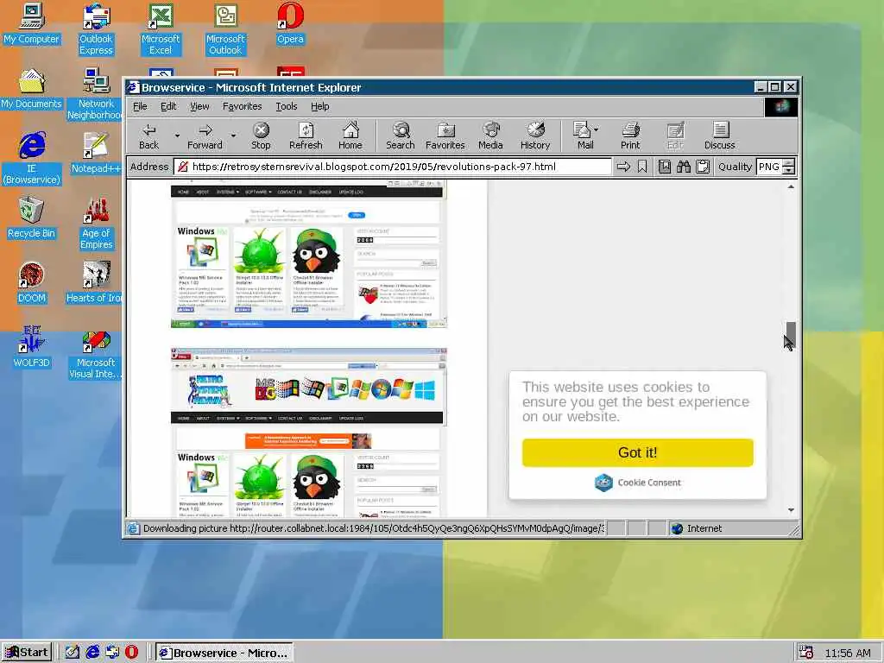
Task: Open the Edit menu
Action: (x=168, y=106)
